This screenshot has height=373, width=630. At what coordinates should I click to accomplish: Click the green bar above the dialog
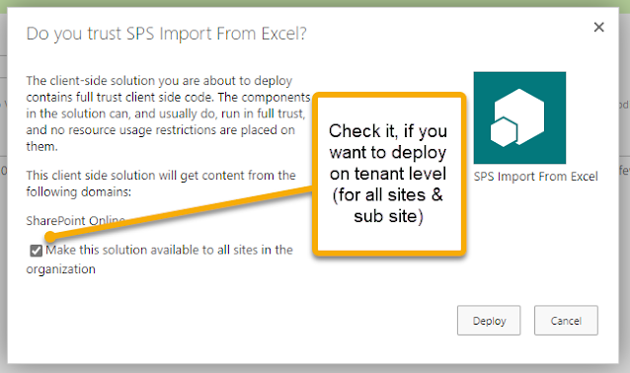(315, 3)
